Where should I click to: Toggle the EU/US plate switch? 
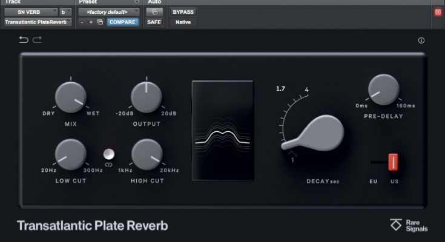(x=392, y=162)
